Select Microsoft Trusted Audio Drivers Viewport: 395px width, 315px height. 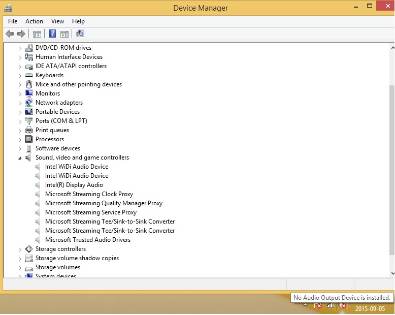tap(88, 240)
